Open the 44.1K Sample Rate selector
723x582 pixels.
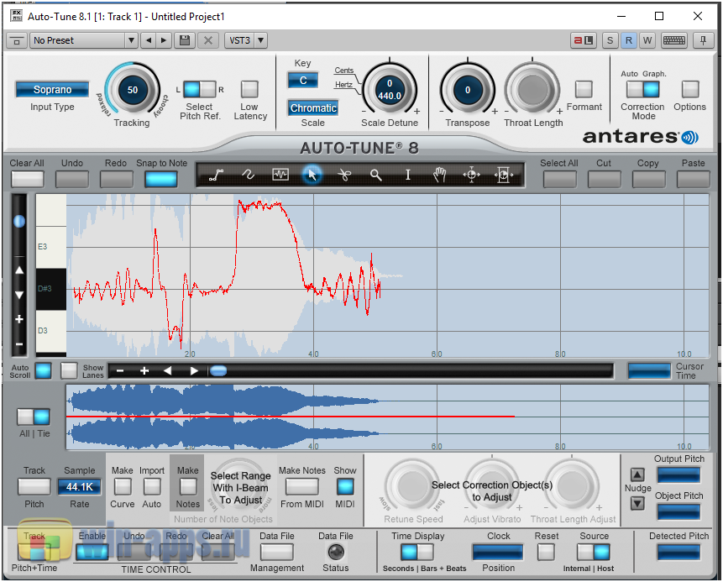click(x=79, y=486)
